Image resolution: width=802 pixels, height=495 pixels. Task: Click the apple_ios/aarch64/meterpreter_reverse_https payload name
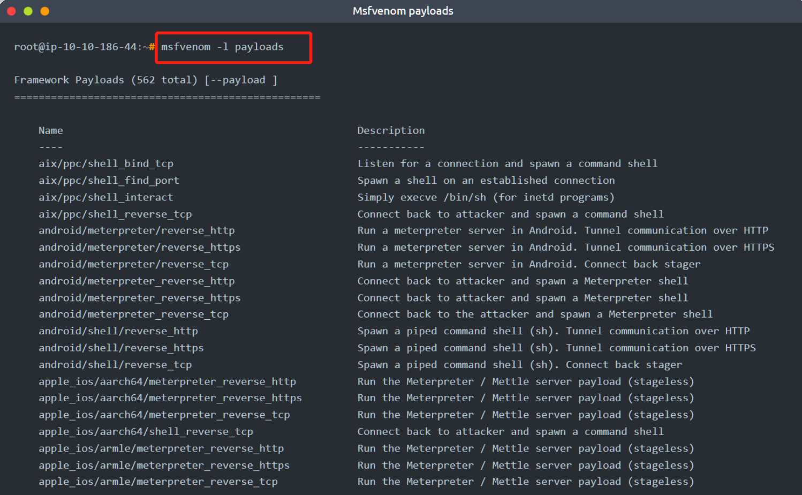170,399
